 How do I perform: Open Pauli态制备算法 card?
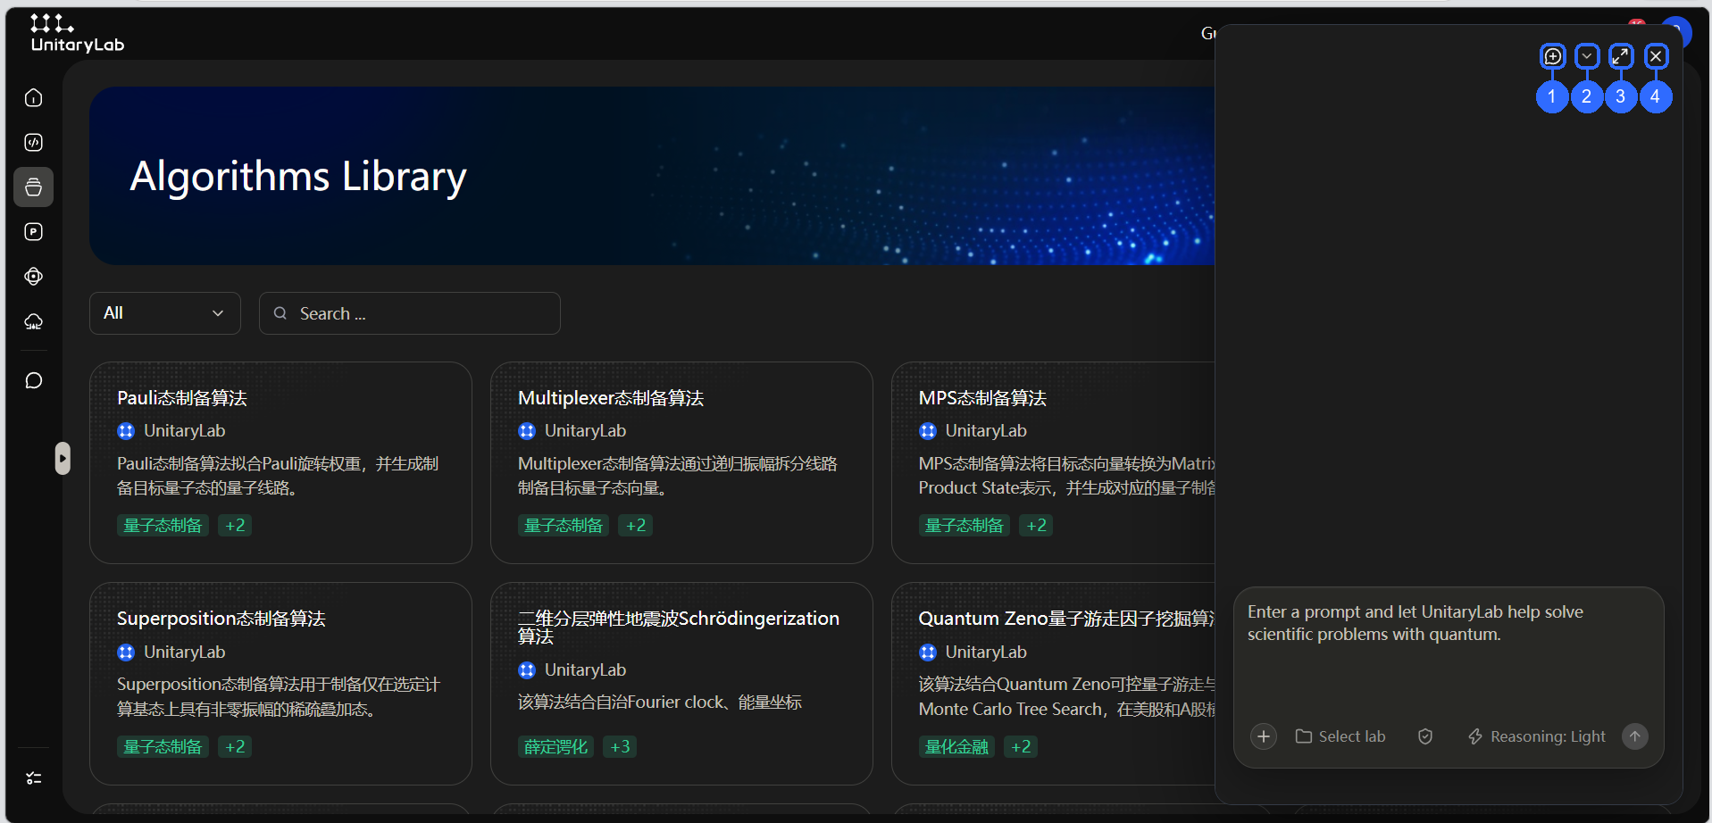point(280,462)
